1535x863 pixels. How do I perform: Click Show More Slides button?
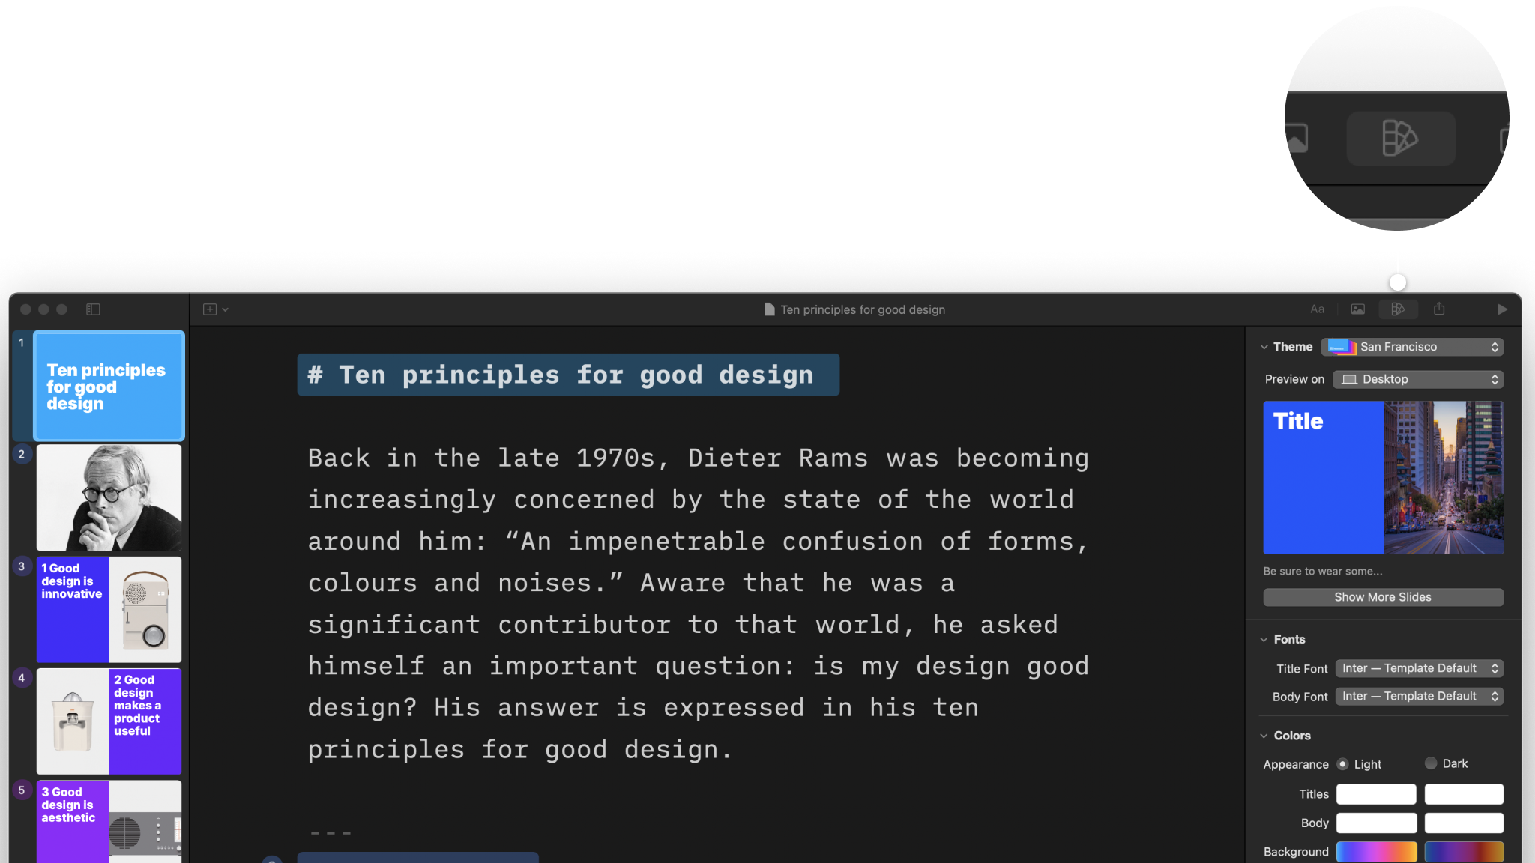[1383, 596]
